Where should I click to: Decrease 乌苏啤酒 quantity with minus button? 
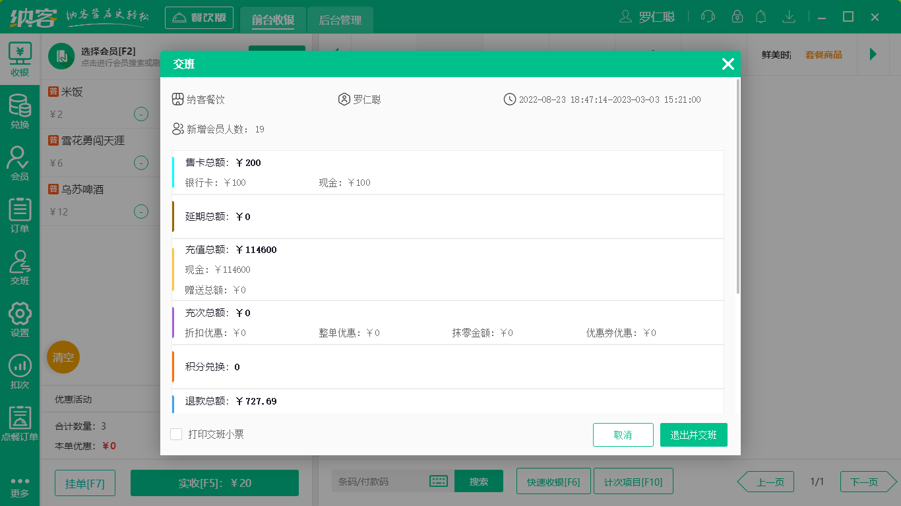click(140, 211)
